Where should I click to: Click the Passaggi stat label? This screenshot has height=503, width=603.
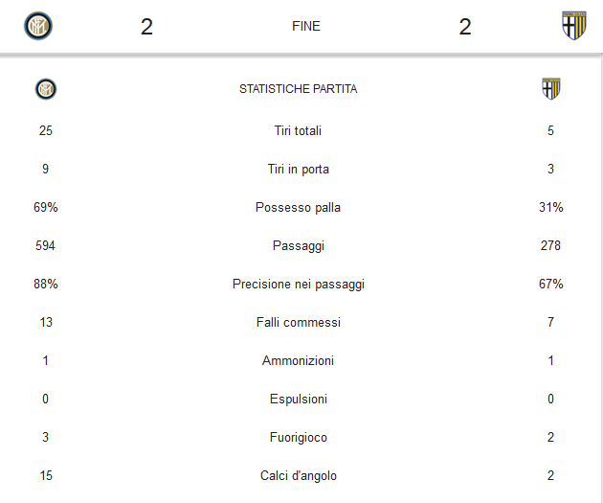click(299, 246)
